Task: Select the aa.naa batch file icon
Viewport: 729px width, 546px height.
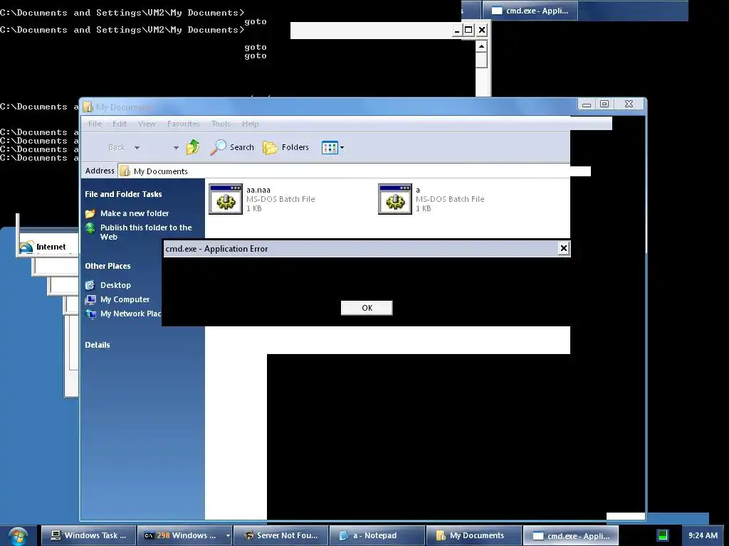Action: click(x=226, y=199)
